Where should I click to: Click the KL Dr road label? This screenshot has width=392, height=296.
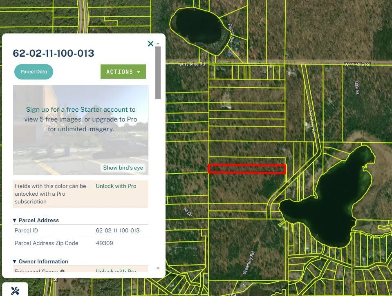pyautogui.click(x=187, y=211)
